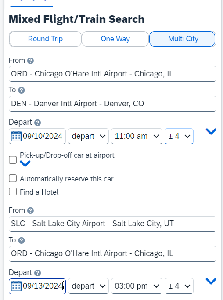
Task: Enable Pick-up/Drop-off car at airport checkbox
Action: click(x=13, y=160)
